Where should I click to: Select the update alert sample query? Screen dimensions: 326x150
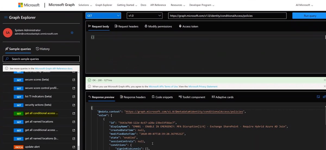pos(32,147)
